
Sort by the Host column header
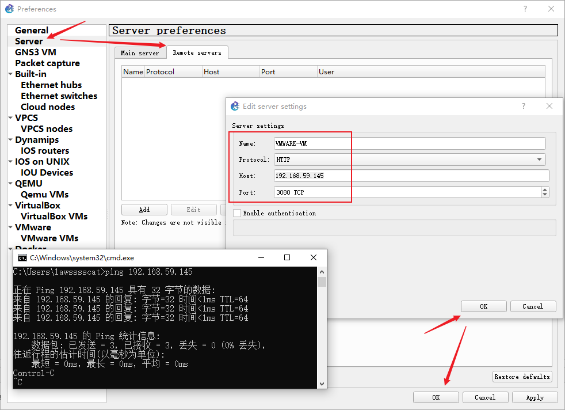coord(231,72)
